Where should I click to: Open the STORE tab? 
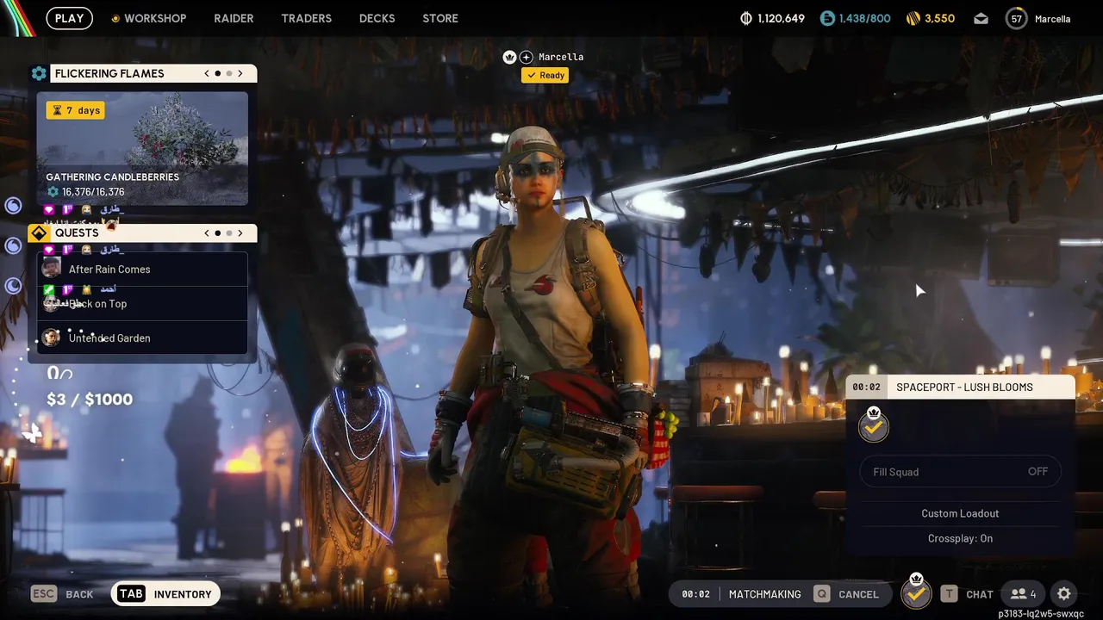pos(440,18)
